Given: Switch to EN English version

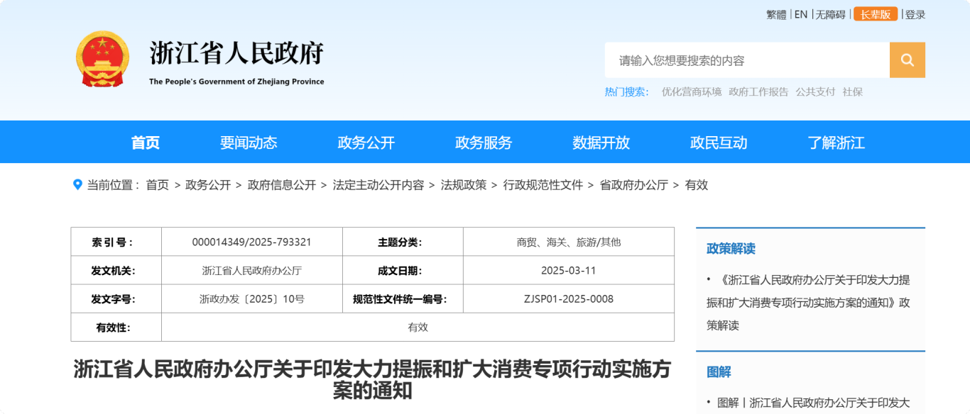Looking at the screenshot, I should [x=801, y=14].
